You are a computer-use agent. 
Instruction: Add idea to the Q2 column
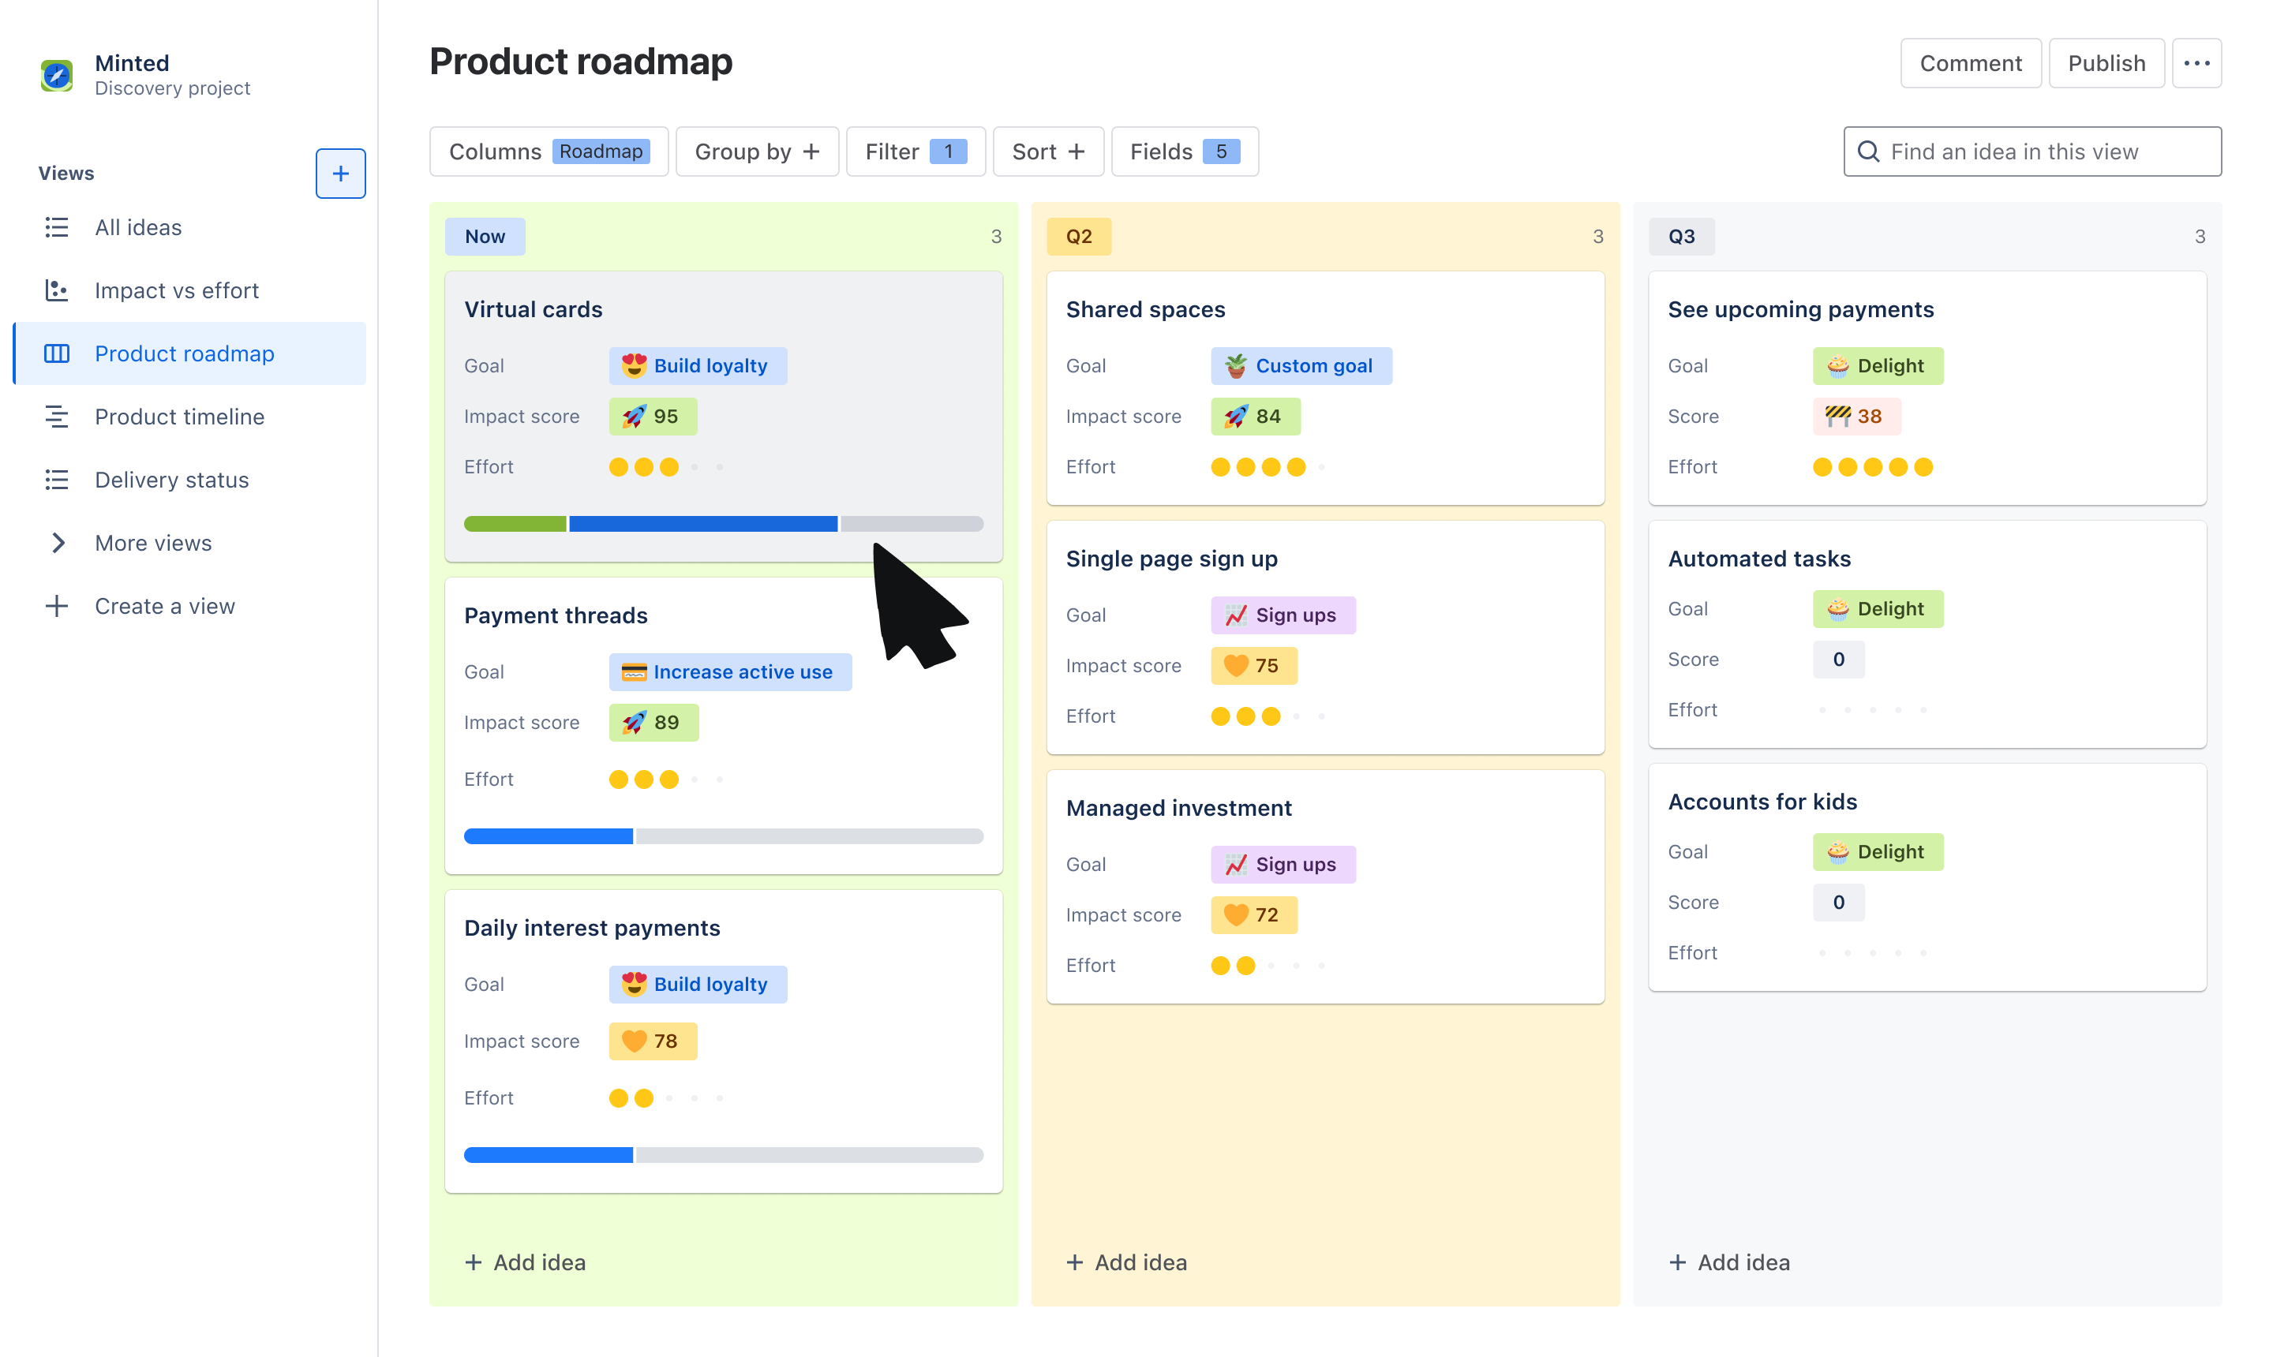click(x=1127, y=1262)
